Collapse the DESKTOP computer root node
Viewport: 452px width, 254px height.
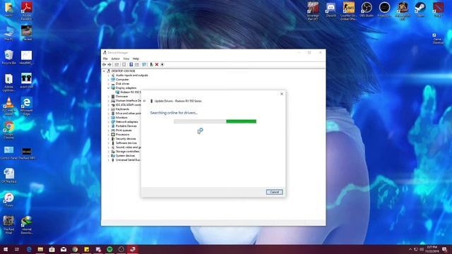tap(104, 71)
